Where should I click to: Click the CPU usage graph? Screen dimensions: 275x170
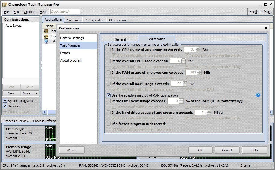[50, 134]
